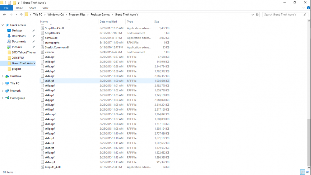Click the ScriptHookV text document icon
This screenshot has height=175, width=311.
(x=42, y=33)
